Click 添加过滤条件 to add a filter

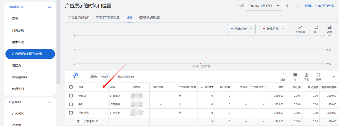pos(127,77)
